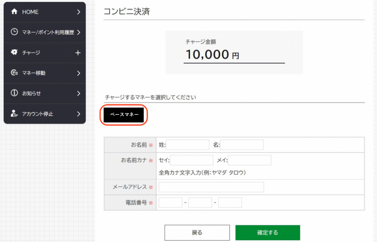Focus the 姓 last name field
The width and height of the screenshot is (377, 242).
pyautogui.click(x=187, y=145)
